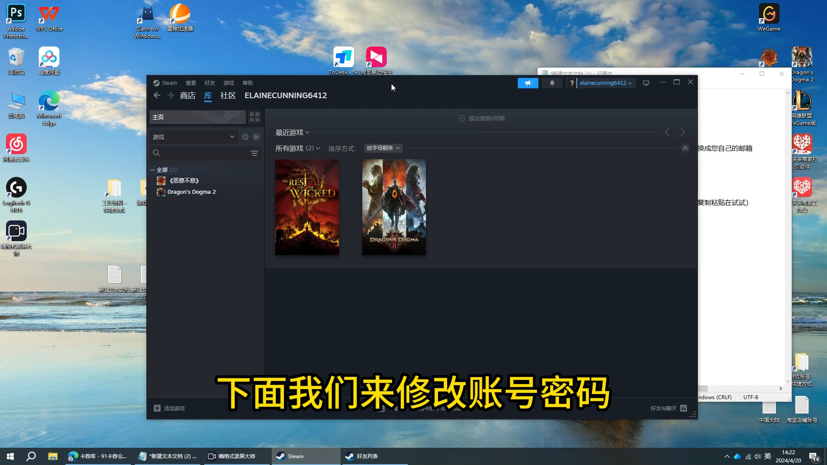This screenshot has height=465, width=827.
Task: Click the Steam help question mark icon
Action: (x=572, y=83)
